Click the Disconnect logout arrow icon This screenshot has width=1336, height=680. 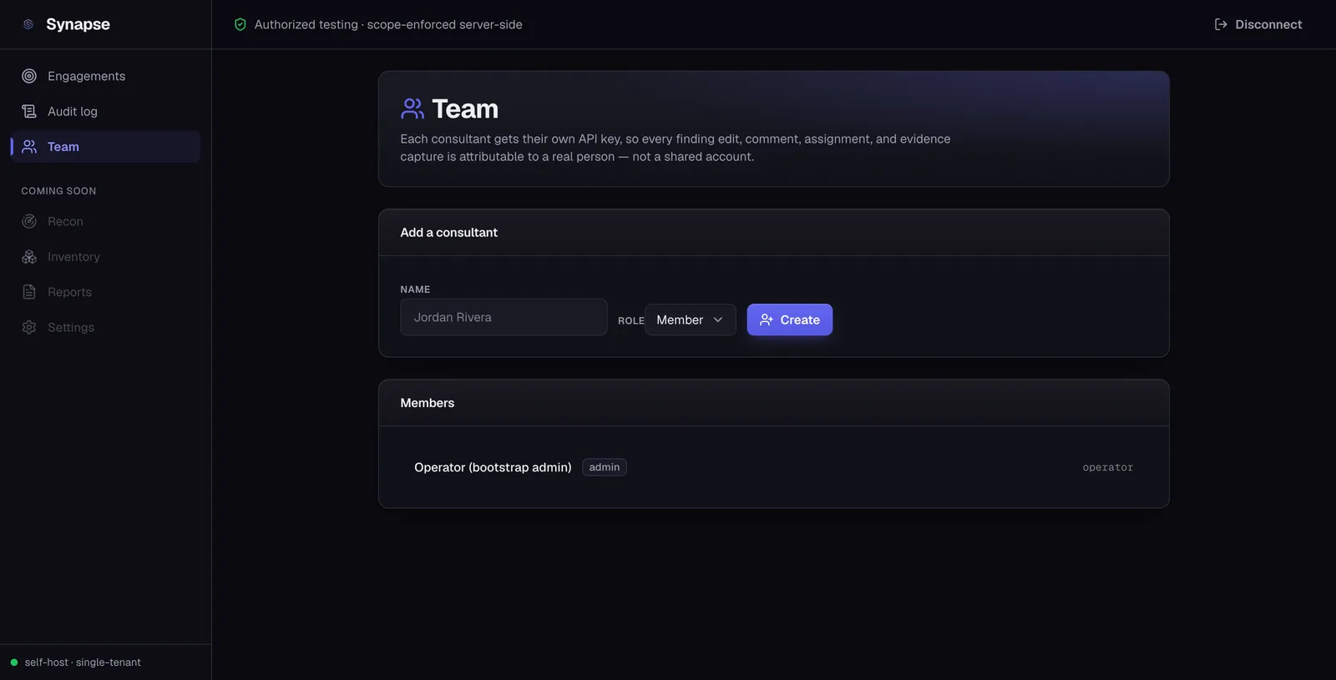tap(1221, 24)
